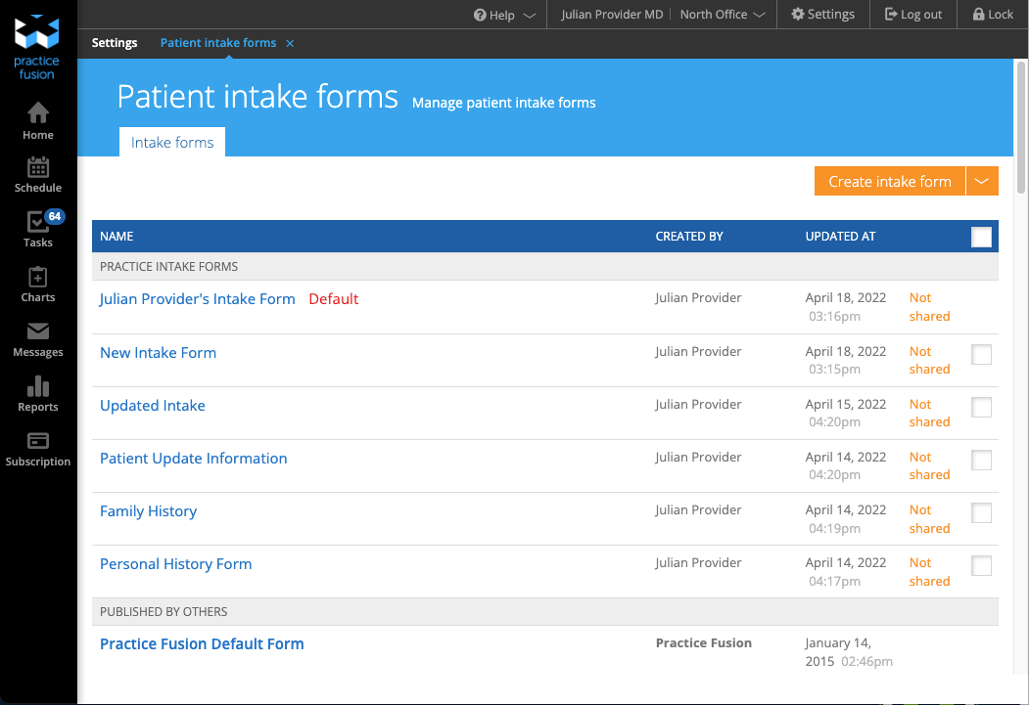The width and height of the screenshot is (1029, 705).
Task: Open the Home icon in sidebar
Action: 37,117
